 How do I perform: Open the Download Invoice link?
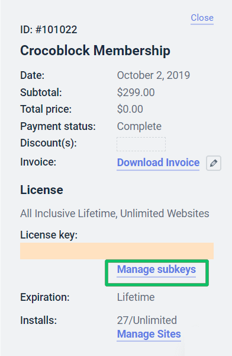click(158, 163)
